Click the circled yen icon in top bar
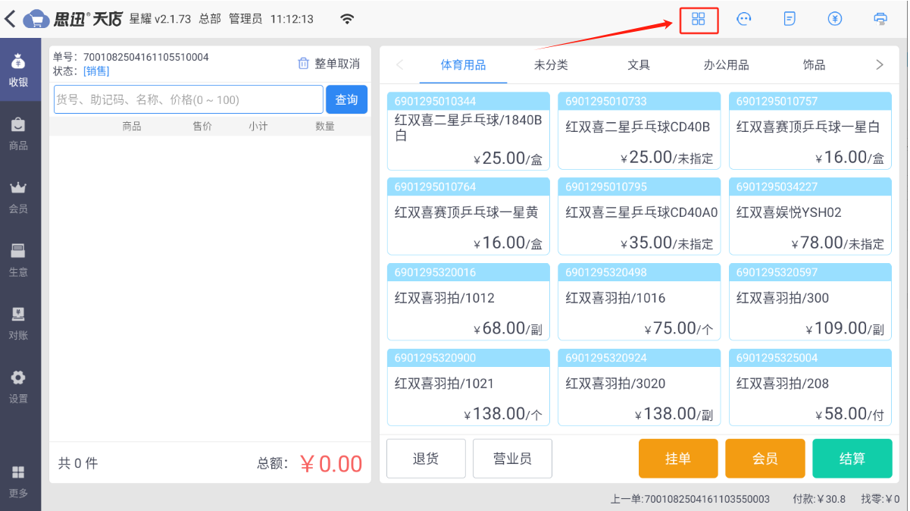Image resolution: width=910 pixels, height=511 pixels. (x=835, y=19)
